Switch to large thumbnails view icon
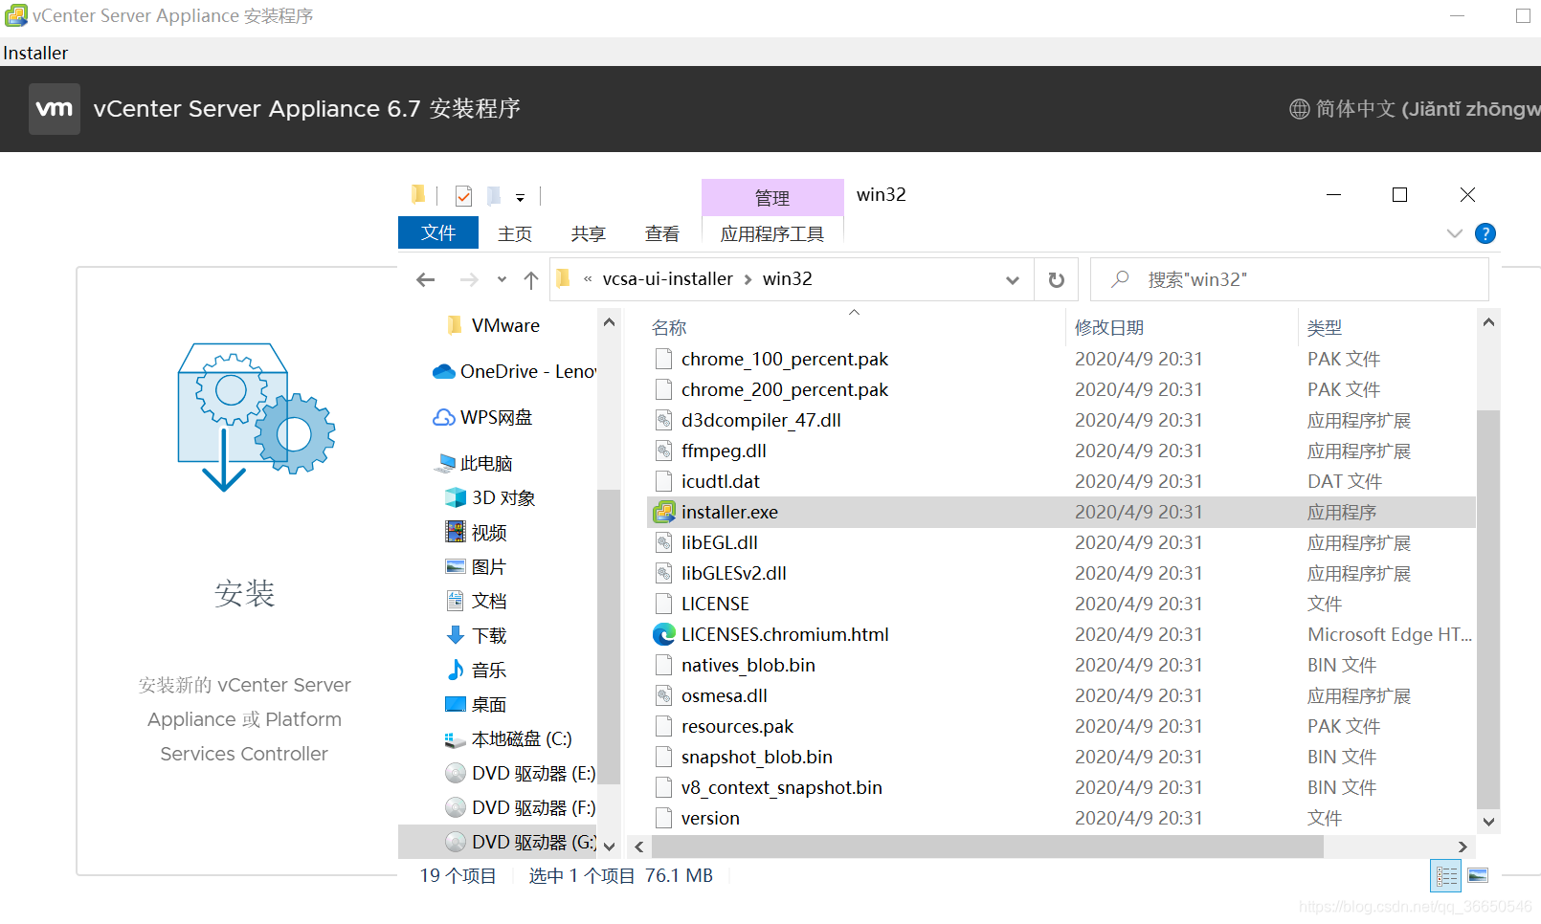 click(1478, 875)
